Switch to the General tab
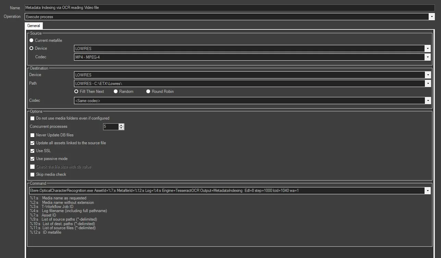Screen dimensions: 441x258 click(x=34, y=26)
